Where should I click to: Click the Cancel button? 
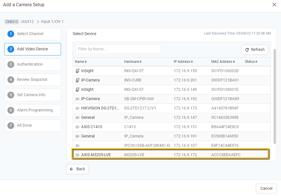tap(266, 188)
